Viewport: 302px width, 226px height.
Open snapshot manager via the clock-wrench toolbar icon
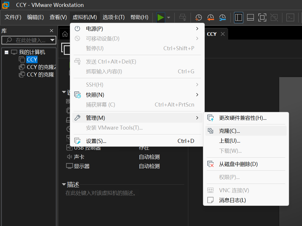(222, 18)
